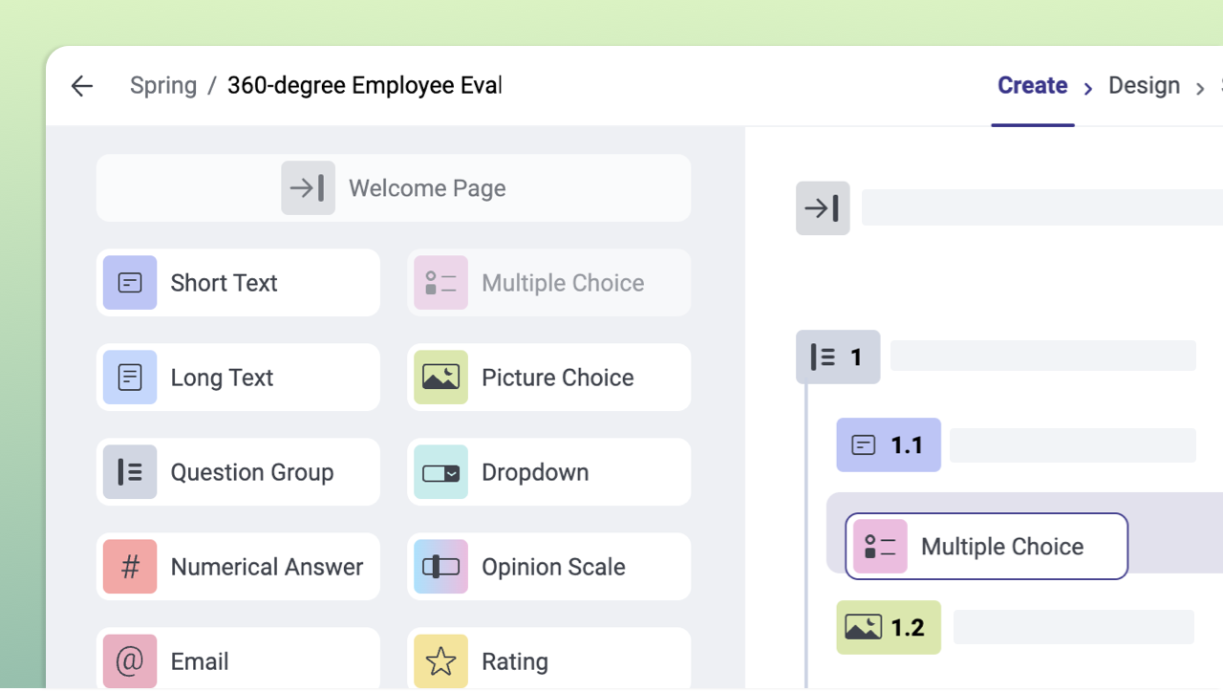Click the Long Text field icon
This screenshot has height=692, width=1223.
pyautogui.click(x=130, y=377)
